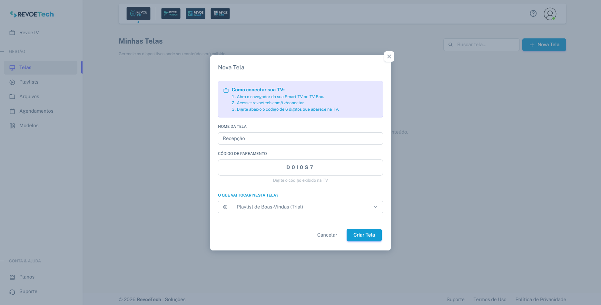The width and height of the screenshot is (601, 305).
Task: Click Cancelar in the dialog
Action: click(327, 235)
